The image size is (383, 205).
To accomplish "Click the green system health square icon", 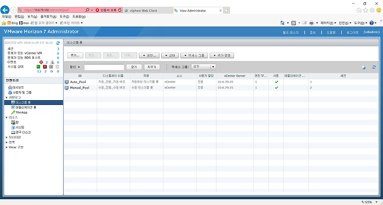I will tap(38, 67).
